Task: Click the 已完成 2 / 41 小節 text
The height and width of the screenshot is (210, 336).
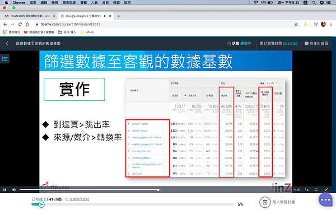Action: click(46, 199)
